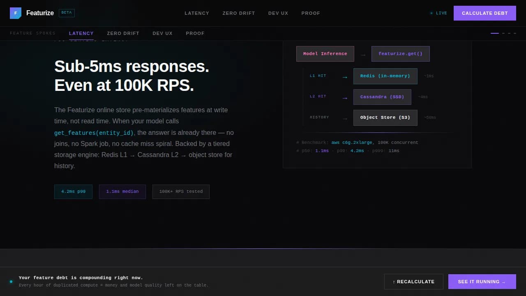Click the Featurize F logo icon
The width and height of the screenshot is (526, 296).
click(16, 13)
